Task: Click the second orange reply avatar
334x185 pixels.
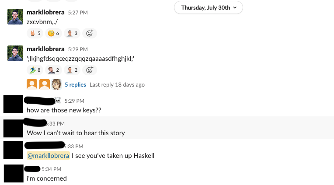Action: [44, 84]
